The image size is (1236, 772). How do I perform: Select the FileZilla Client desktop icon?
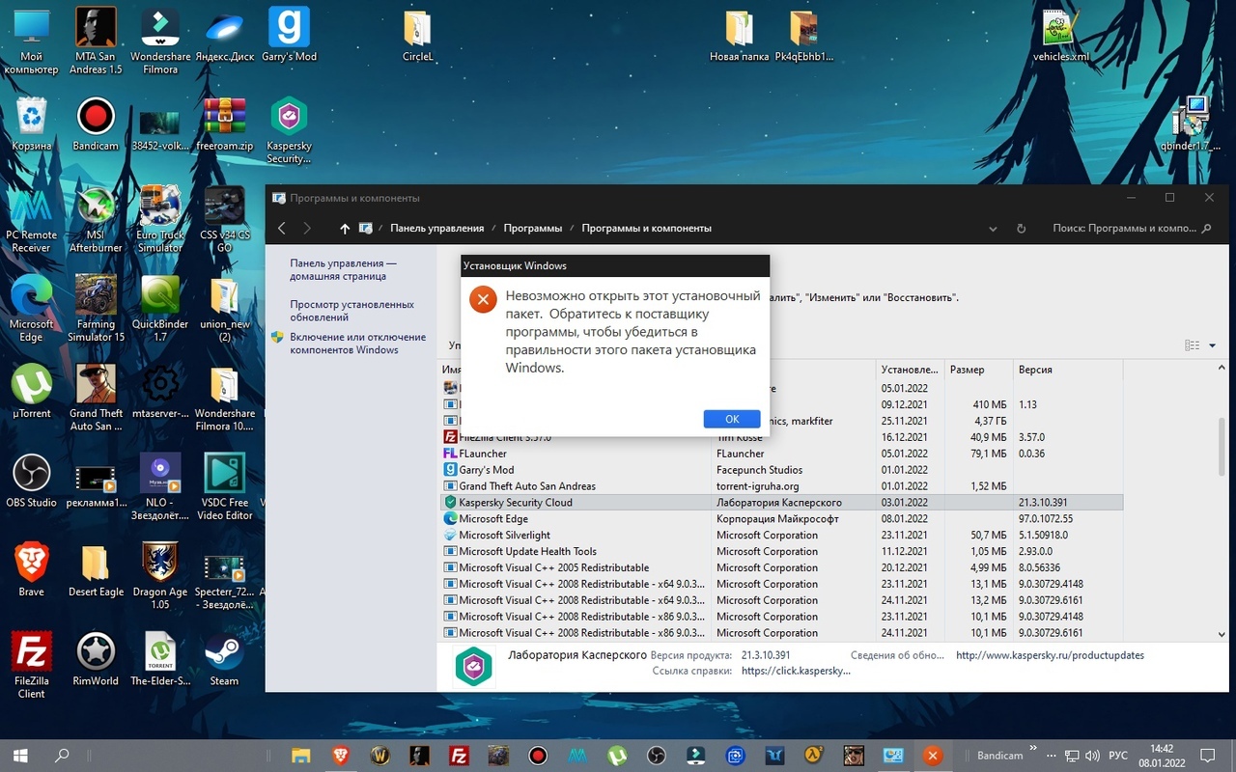pos(31,664)
